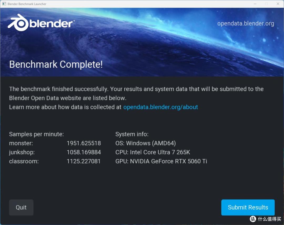Click the "junkshop:" label
284x225 pixels.
pyautogui.click(x=22, y=152)
